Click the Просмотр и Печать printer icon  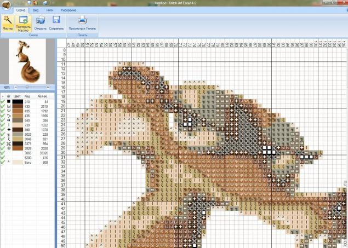pos(82,20)
